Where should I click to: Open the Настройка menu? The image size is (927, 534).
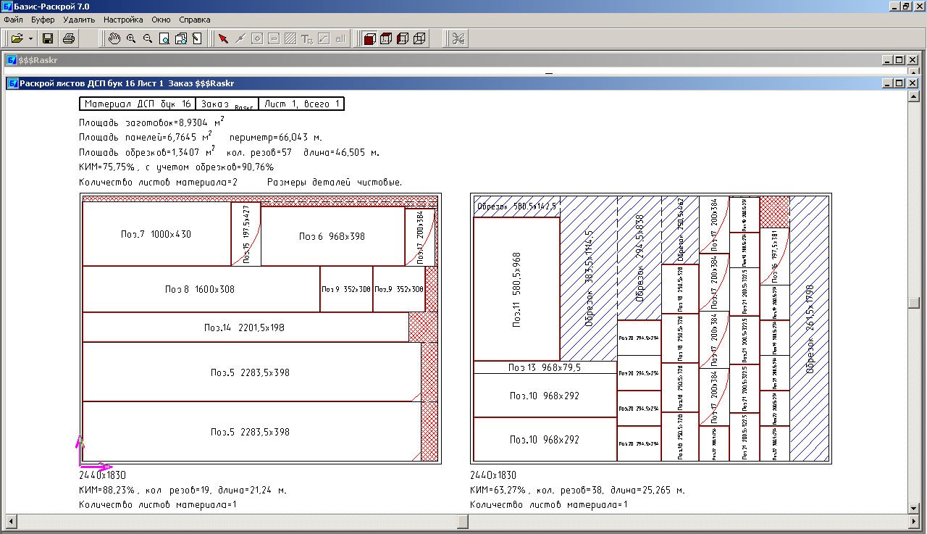coord(123,20)
